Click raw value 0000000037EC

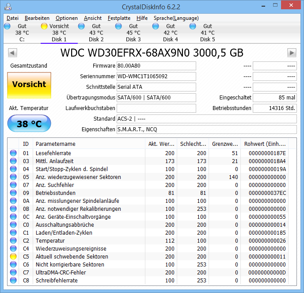[267, 193]
